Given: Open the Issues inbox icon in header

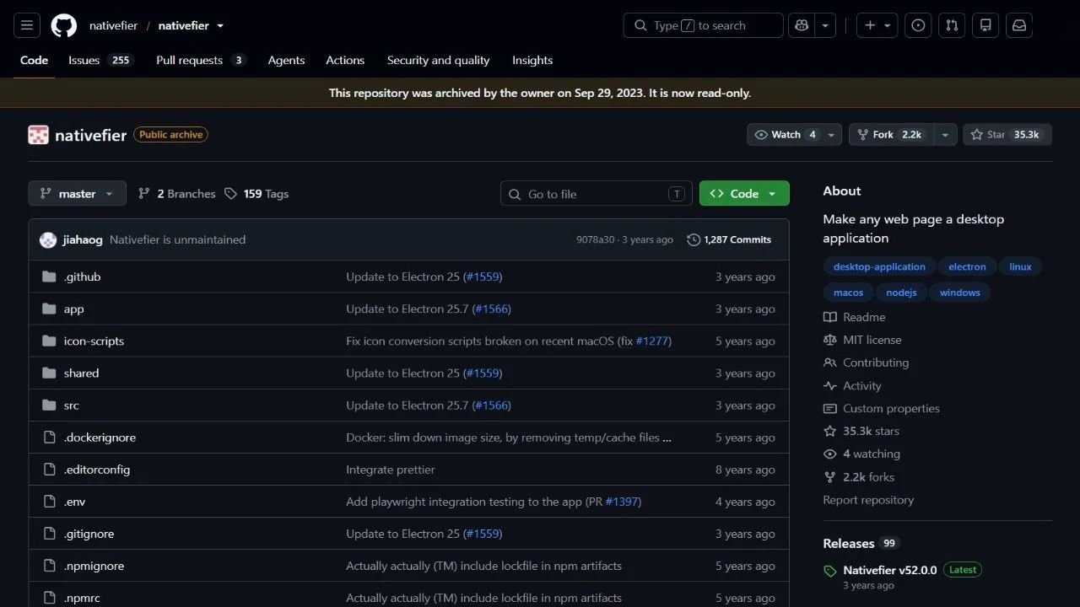Looking at the screenshot, I should point(919,25).
